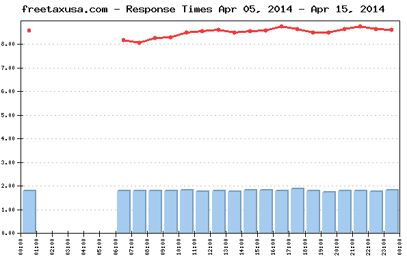
Task: Click the 6.00 y-axis label
Action: [x=8, y=92]
